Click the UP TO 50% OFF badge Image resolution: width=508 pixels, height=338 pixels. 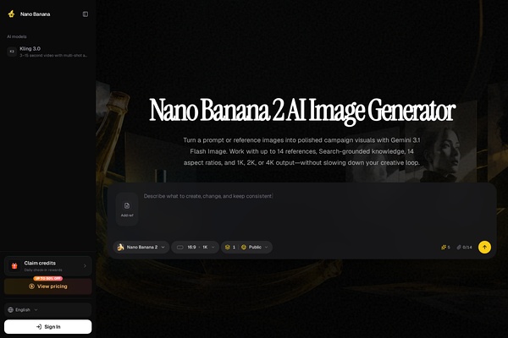pos(48,278)
